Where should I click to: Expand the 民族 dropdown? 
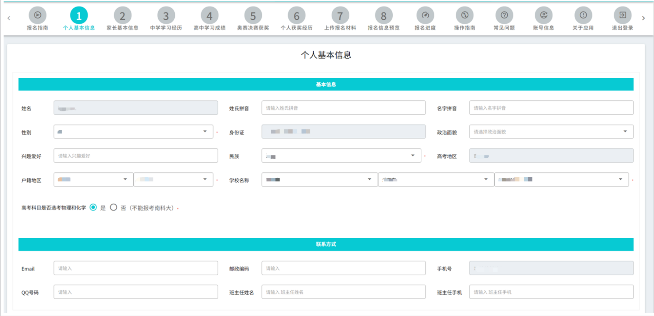pyautogui.click(x=341, y=156)
